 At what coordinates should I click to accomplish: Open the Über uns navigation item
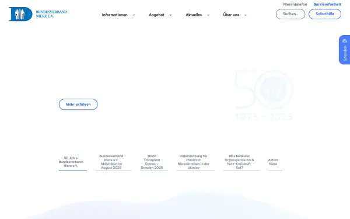231,15
